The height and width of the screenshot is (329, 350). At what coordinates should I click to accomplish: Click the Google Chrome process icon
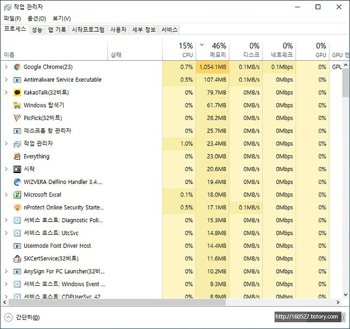tap(17, 67)
